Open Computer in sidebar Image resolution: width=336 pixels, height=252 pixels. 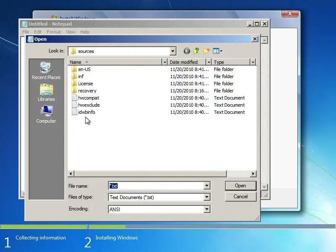[46, 114]
